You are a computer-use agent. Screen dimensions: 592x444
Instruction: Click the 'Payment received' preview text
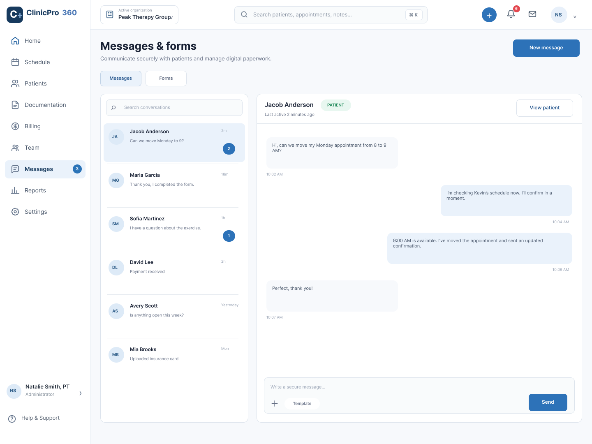[x=147, y=272]
